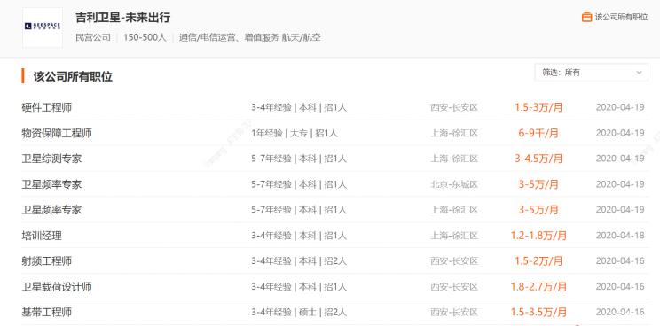
Task: Click the 卫星载荷设计师 job title
Action: 57,287
